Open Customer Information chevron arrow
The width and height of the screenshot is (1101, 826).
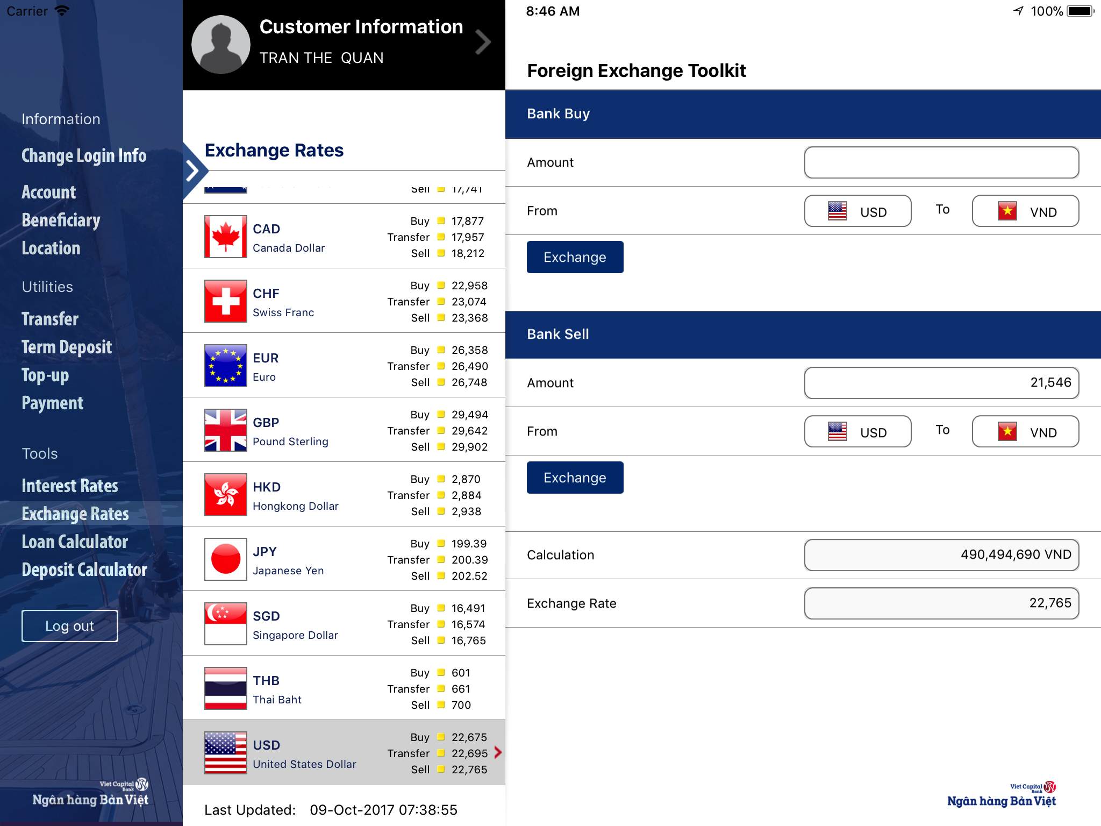tap(482, 42)
